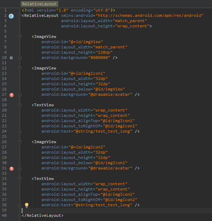Click "@drawable/avatar" on line 31

pos(110,168)
